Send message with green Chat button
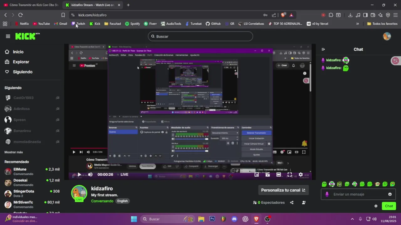 389,206
